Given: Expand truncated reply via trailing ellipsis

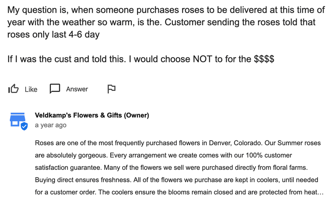Looking at the screenshot, I should point(321,192).
